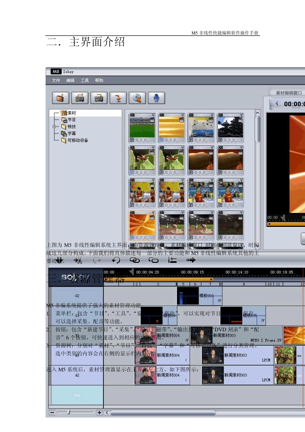Select the pagoda temple clip thumbnail
The image size is (305, 432).
pos(231,128)
